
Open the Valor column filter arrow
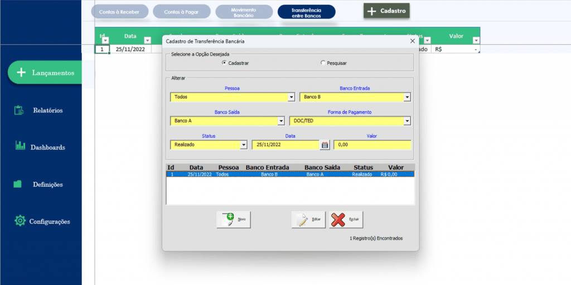476,40
